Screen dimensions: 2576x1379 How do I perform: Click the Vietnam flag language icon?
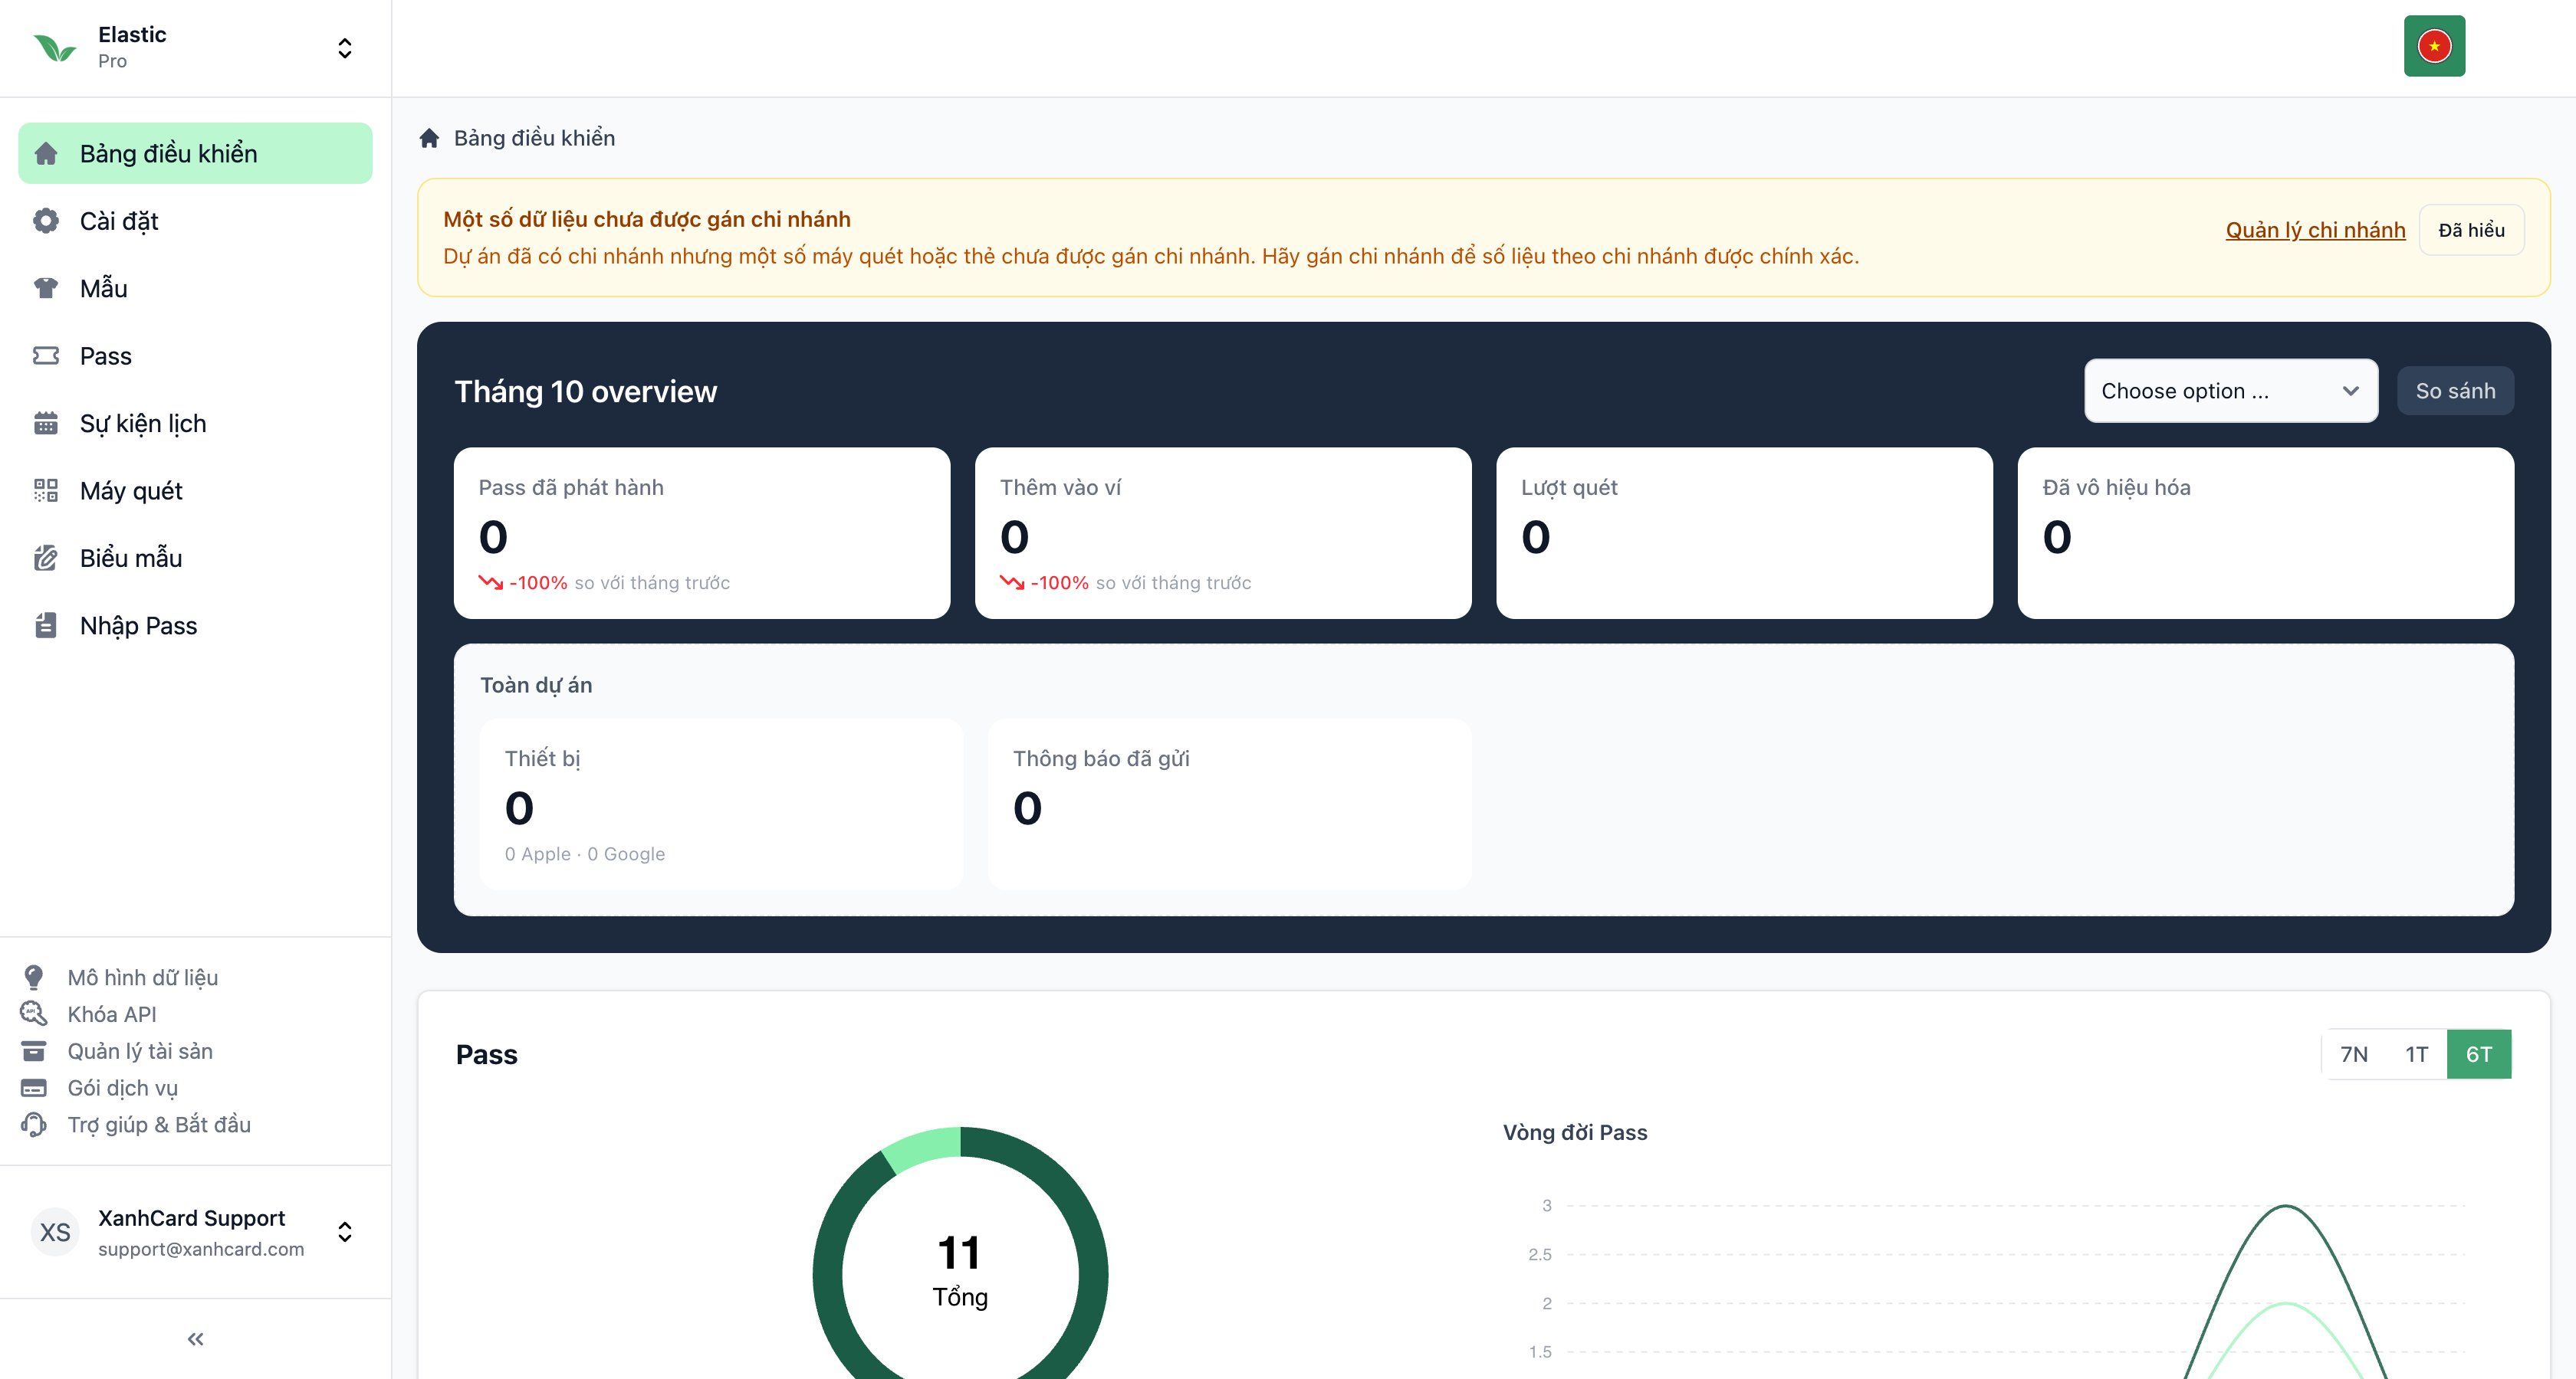coord(2434,46)
